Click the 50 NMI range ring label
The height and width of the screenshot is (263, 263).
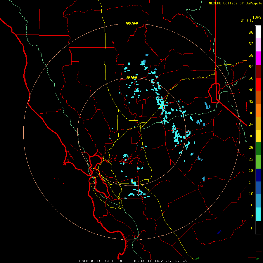coord(131,77)
